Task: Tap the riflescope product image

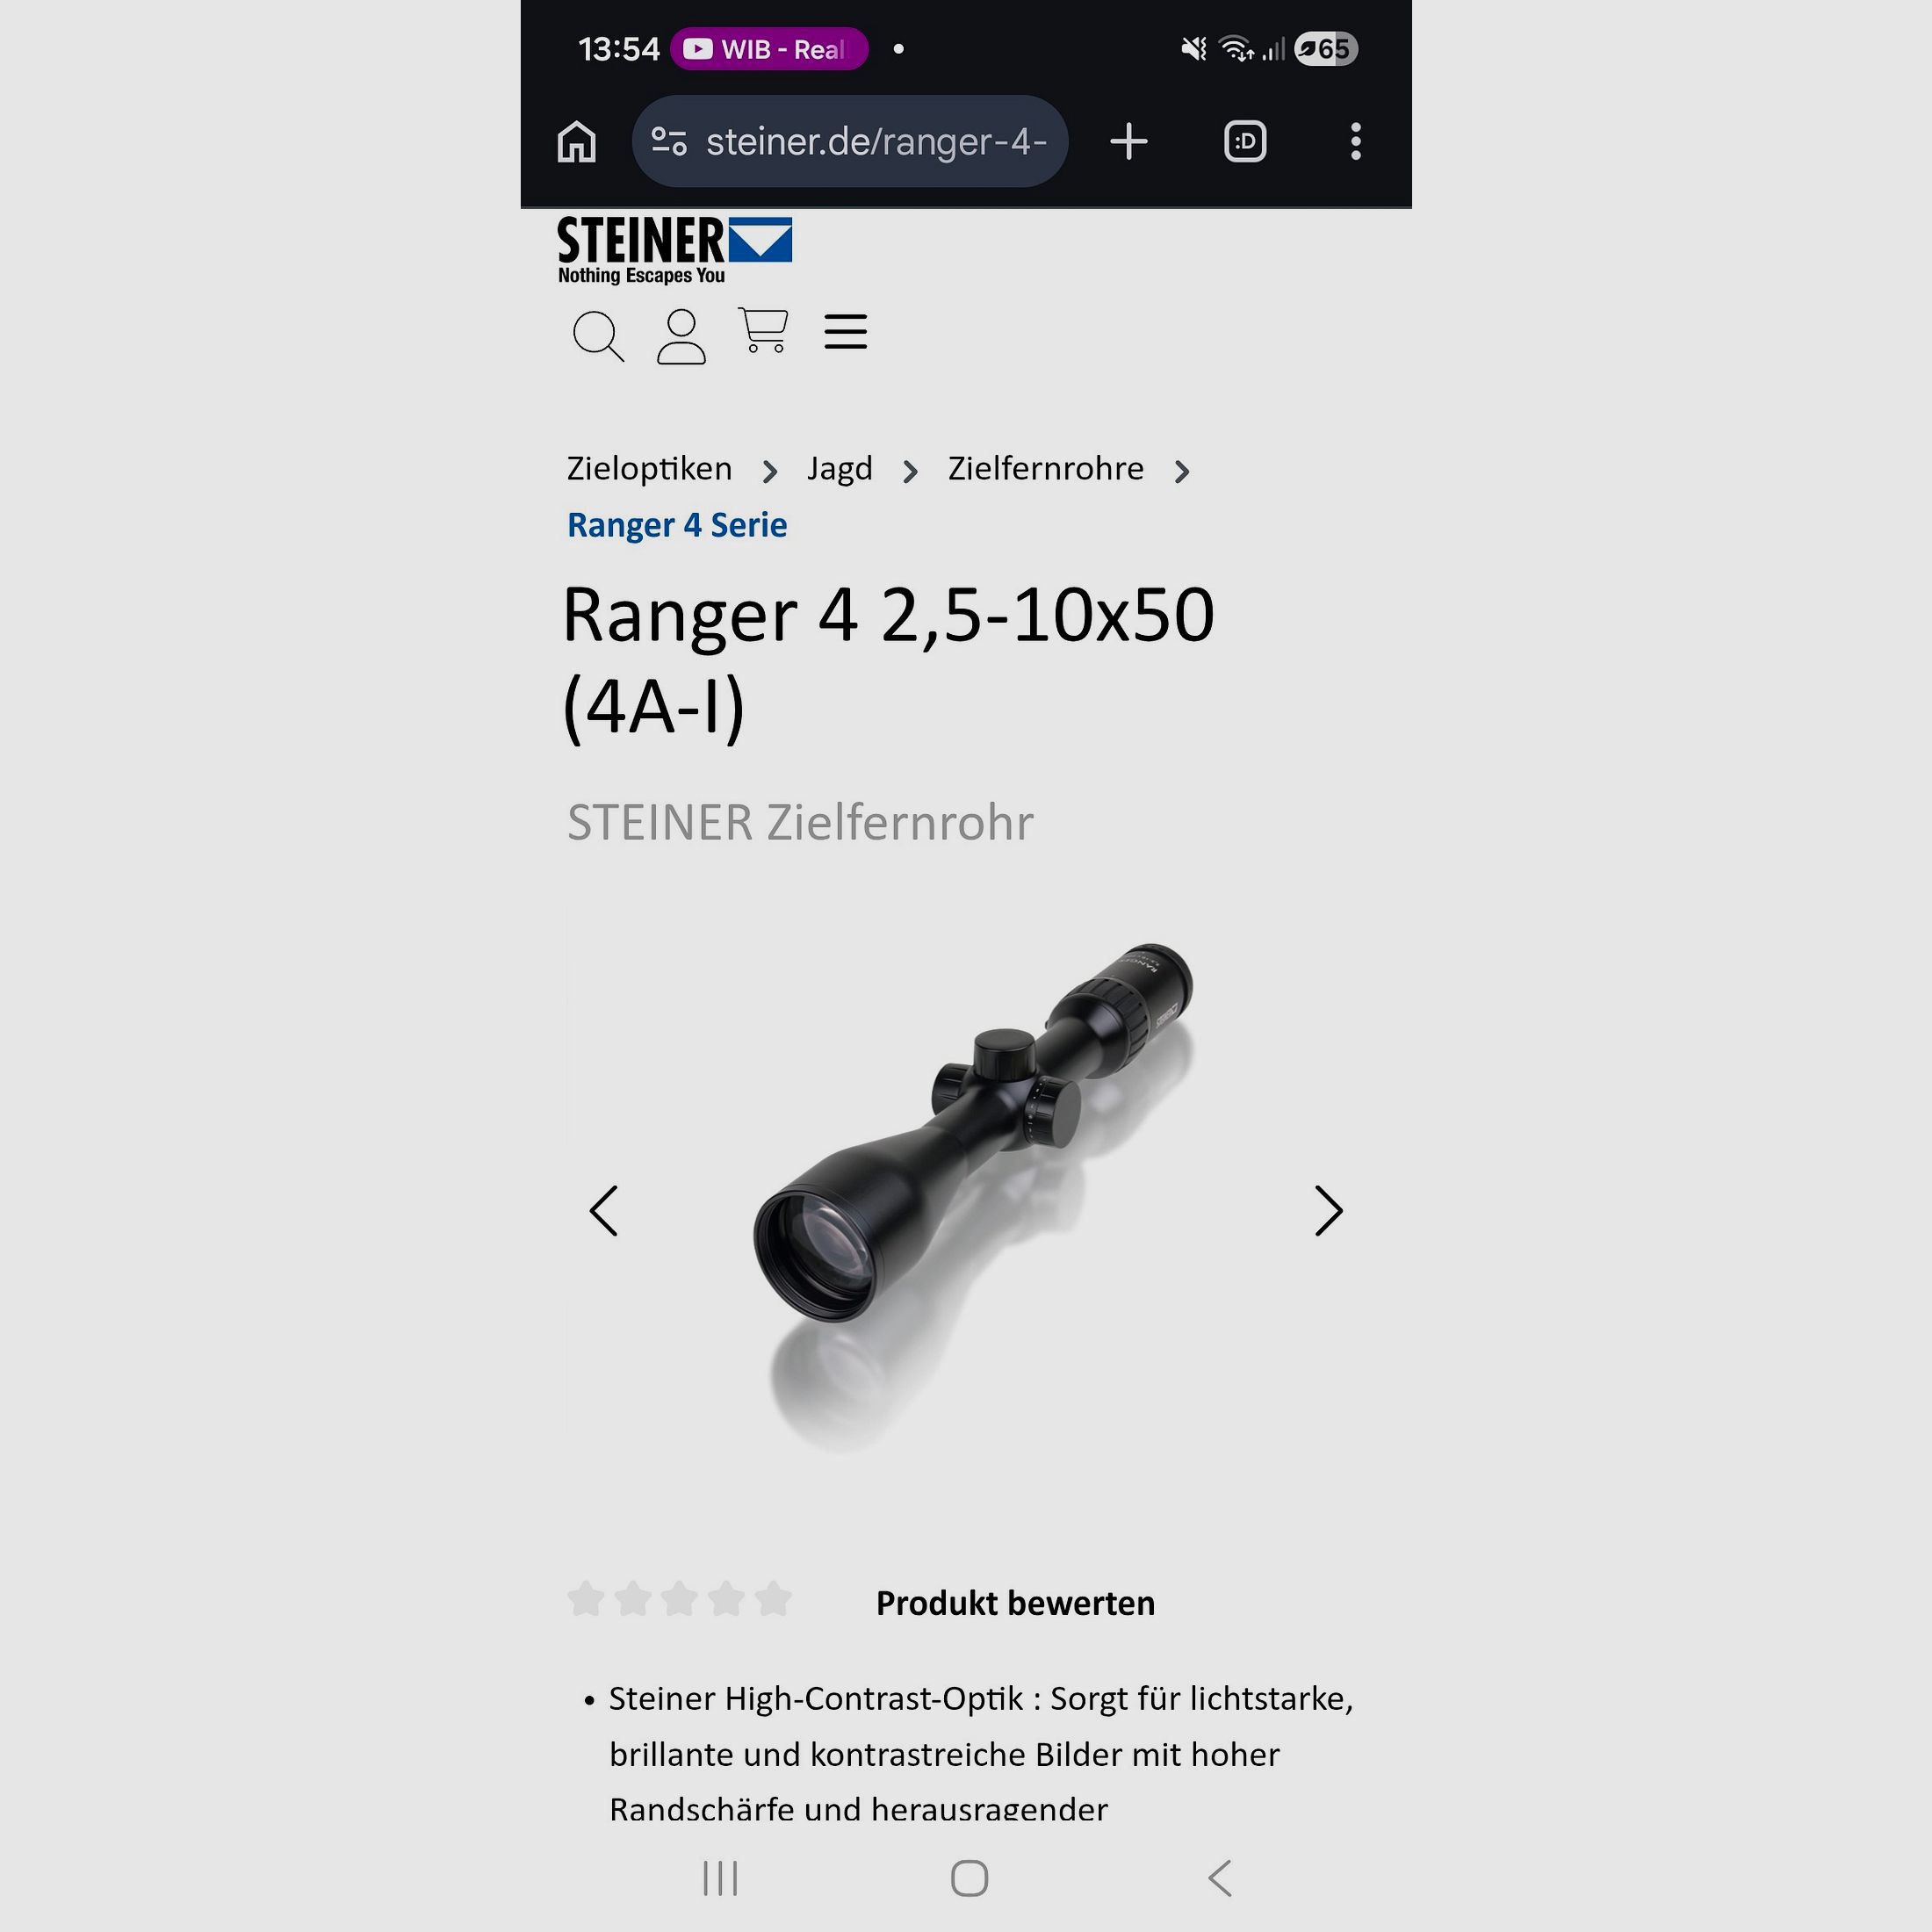Action: (972, 1180)
